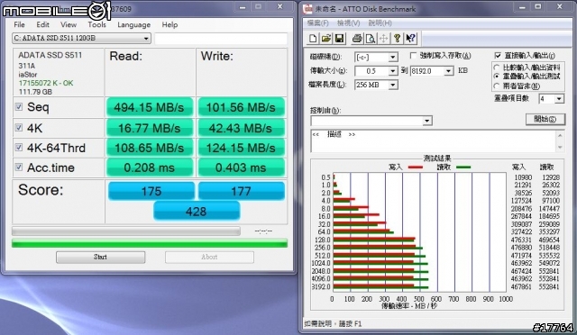
Task: Click scroll up arrow in 描述 box
Action: (x=560, y=135)
